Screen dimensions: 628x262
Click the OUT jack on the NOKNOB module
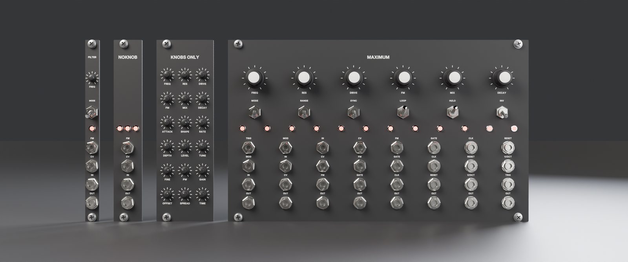[127, 202]
